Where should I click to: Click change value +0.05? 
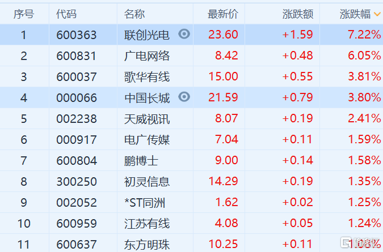[x=298, y=223]
